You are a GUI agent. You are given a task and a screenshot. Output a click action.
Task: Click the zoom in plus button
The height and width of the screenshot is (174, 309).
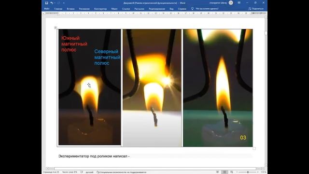(258, 172)
